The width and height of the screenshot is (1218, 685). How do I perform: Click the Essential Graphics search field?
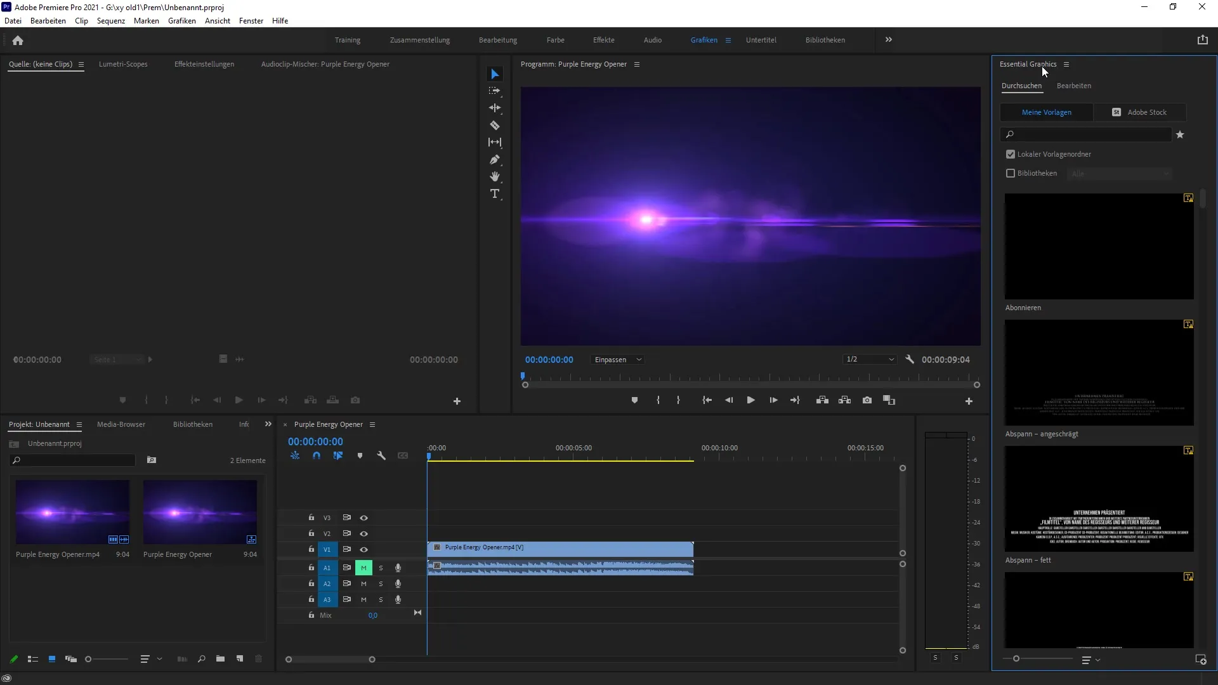pos(1086,135)
